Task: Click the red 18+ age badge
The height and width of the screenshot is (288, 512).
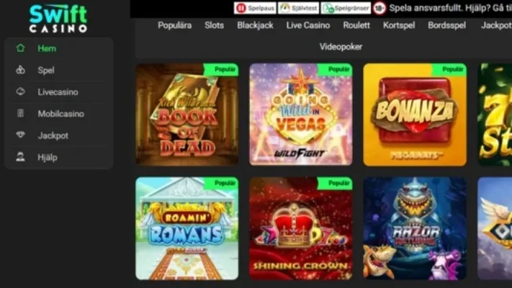Action: [379, 8]
